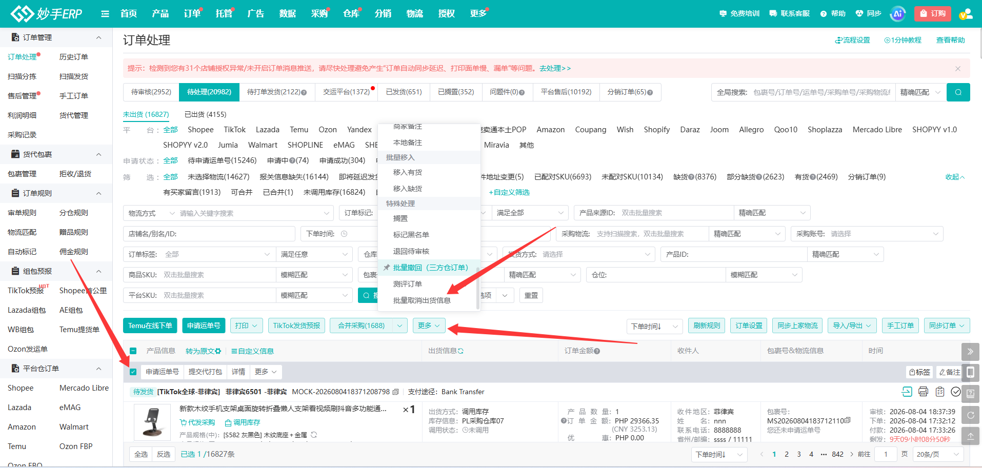Uncheck the TikTok order row checkbox
The height and width of the screenshot is (468, 982).
(x=133, y=372)
